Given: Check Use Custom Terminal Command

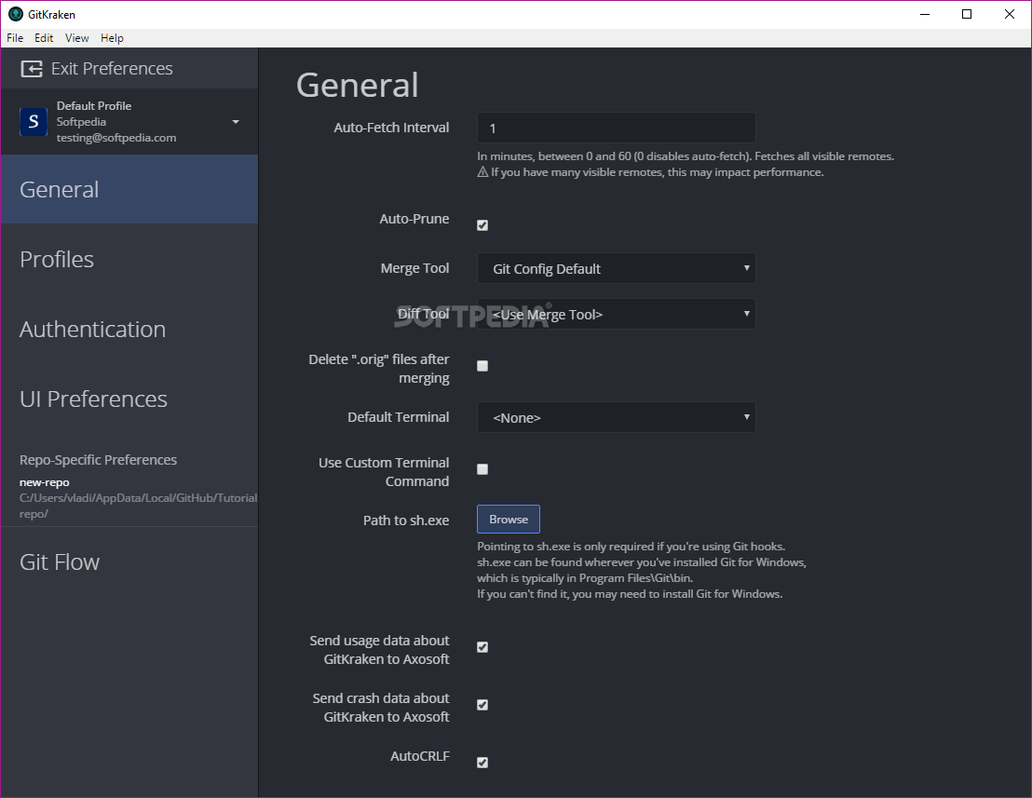Looking at the screenshot, I should pos(482,468).
